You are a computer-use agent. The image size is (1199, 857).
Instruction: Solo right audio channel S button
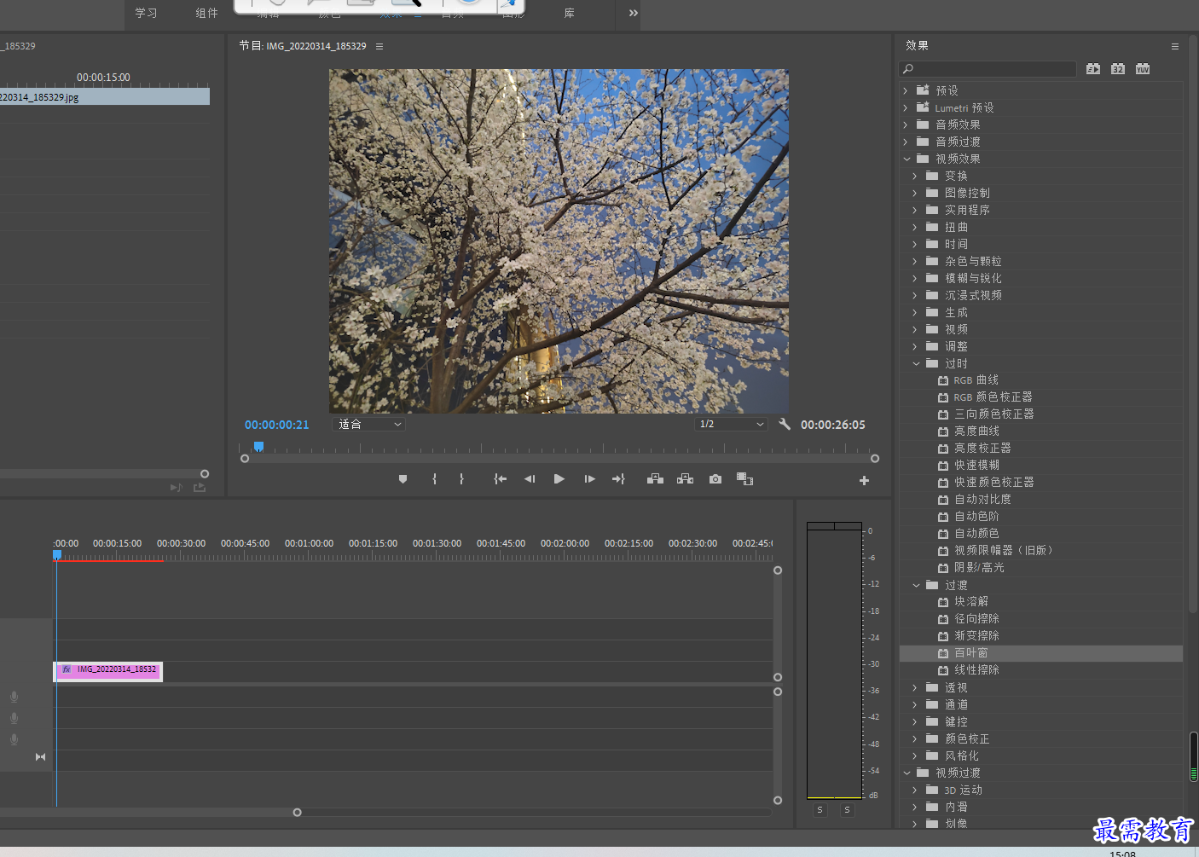pyautogui.click(x=847, y=810)
